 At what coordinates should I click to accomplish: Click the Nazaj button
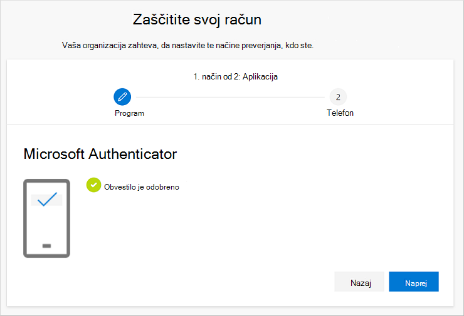click(x=359, y=282)
